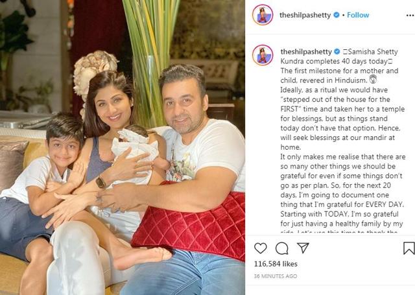Click the verified badge beside caption username

point(337,52)
